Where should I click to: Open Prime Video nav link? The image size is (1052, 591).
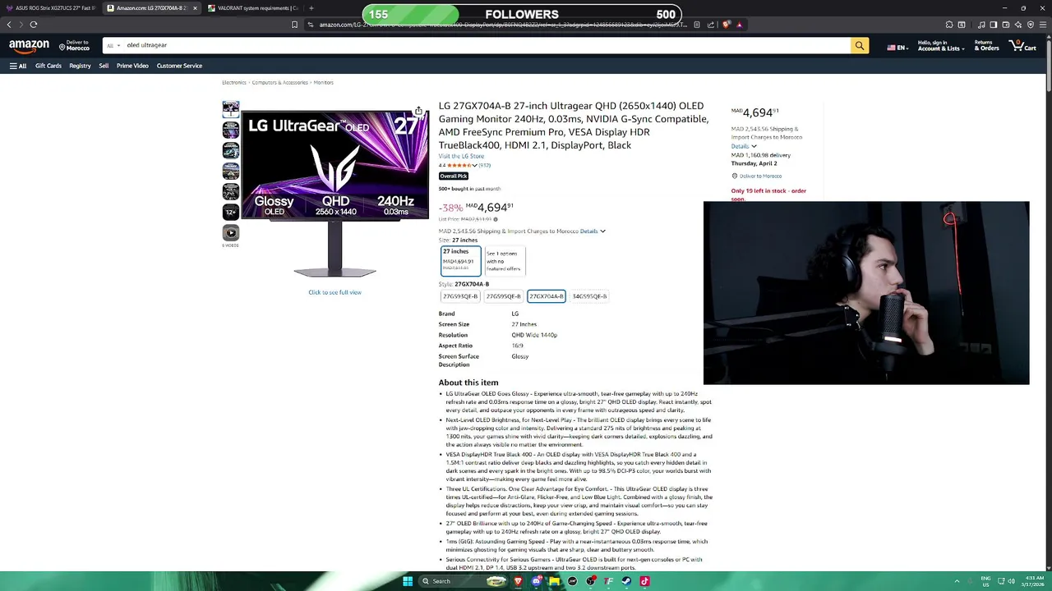(x=132, y=66)
